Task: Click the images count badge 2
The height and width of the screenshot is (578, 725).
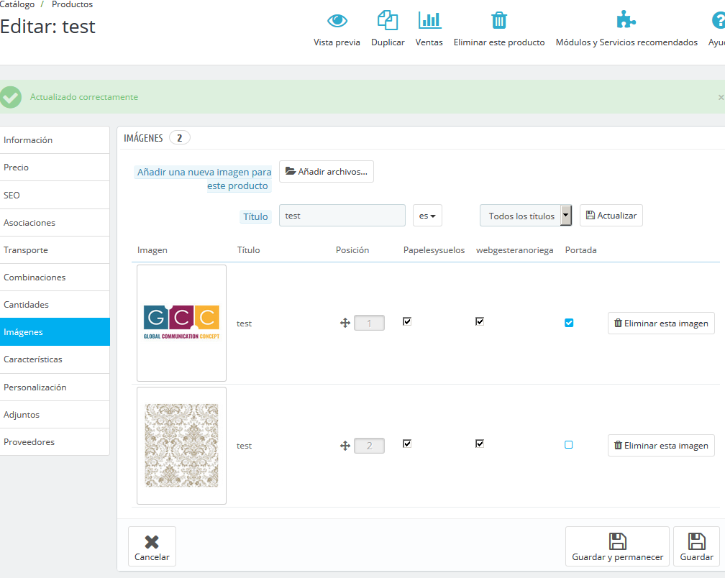Action: tap(179, 138)
